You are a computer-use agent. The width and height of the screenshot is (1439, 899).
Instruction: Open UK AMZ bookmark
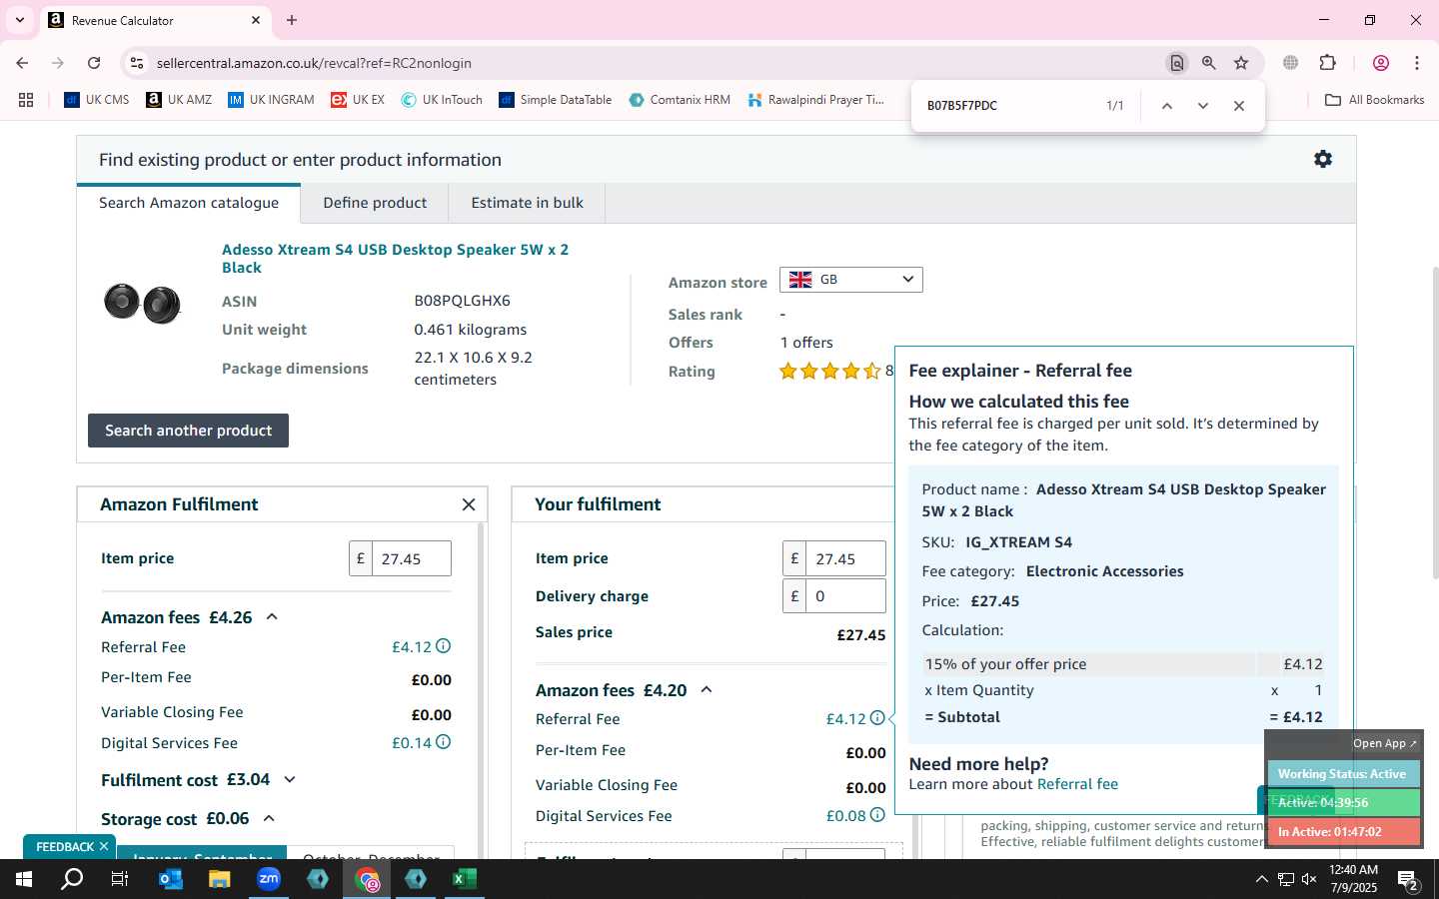click(x=179, y=100)
